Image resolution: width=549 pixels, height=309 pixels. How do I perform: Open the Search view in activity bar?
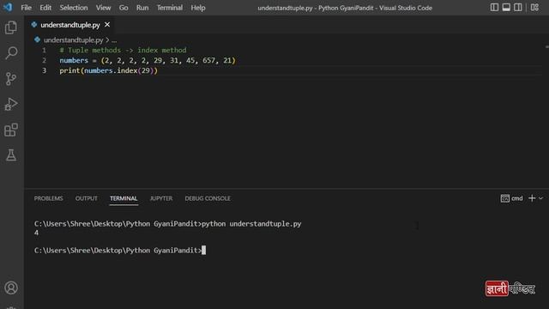[11, 53]
